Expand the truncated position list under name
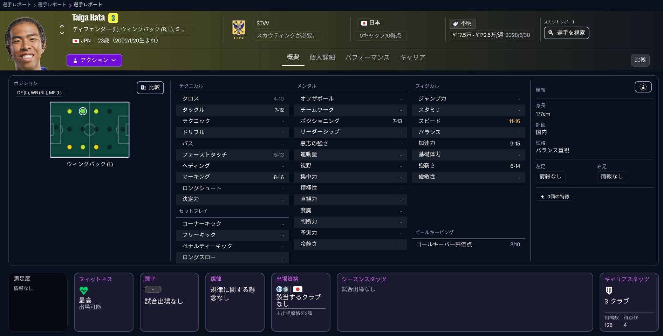This screenshot has height=336, width=663. click(132, 29)
